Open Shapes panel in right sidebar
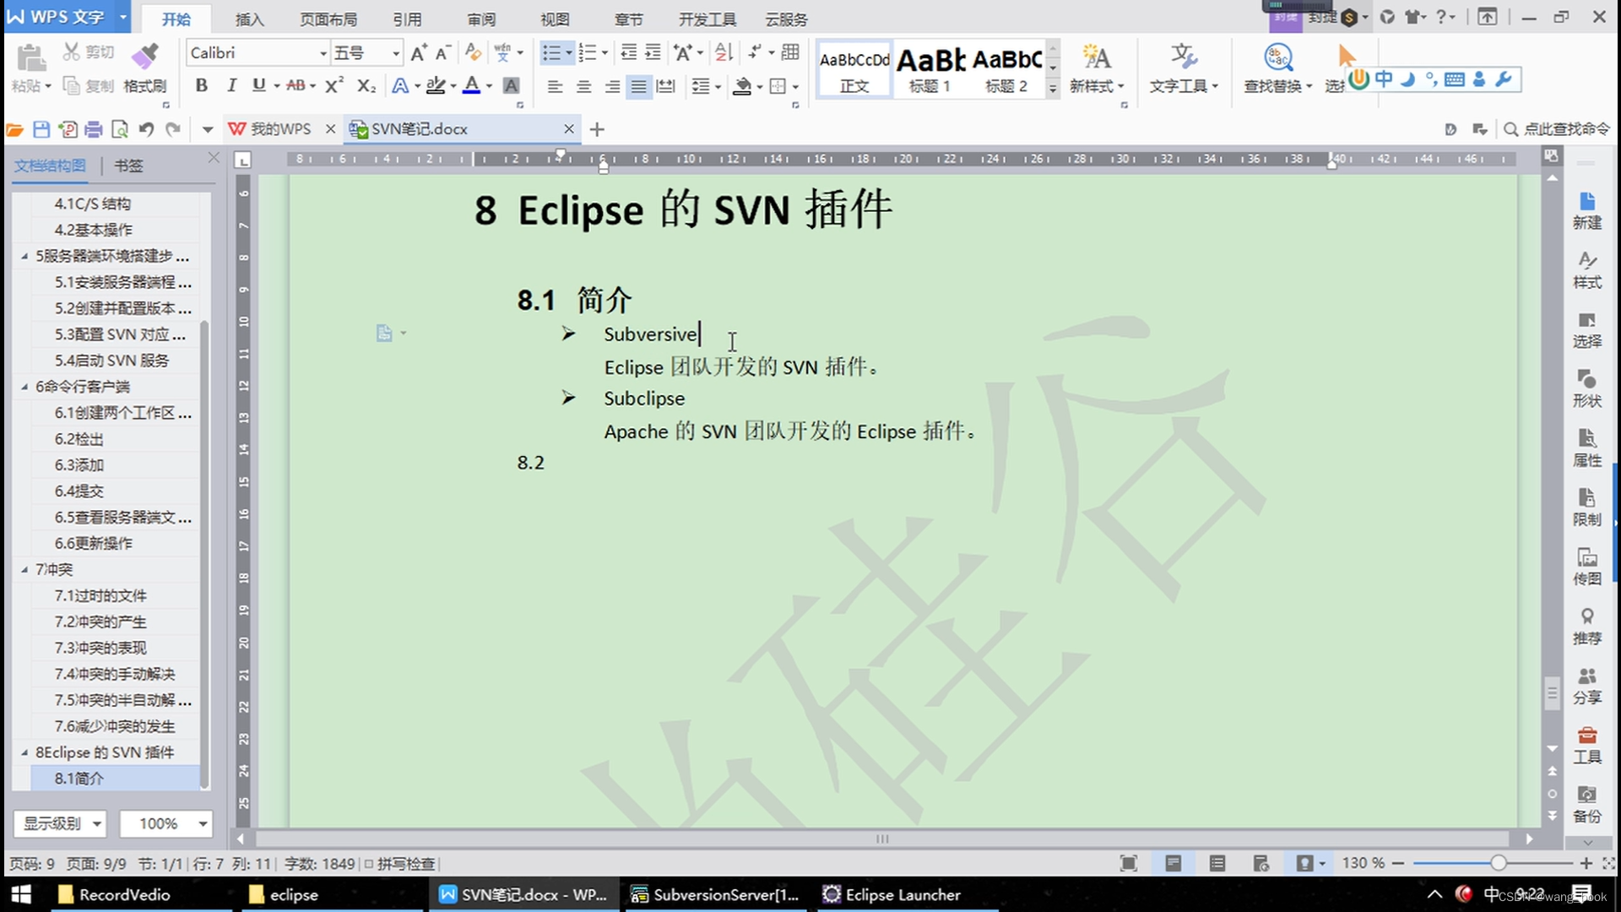The width and height of the screenshot is (1621, 912). [1587, 388]
